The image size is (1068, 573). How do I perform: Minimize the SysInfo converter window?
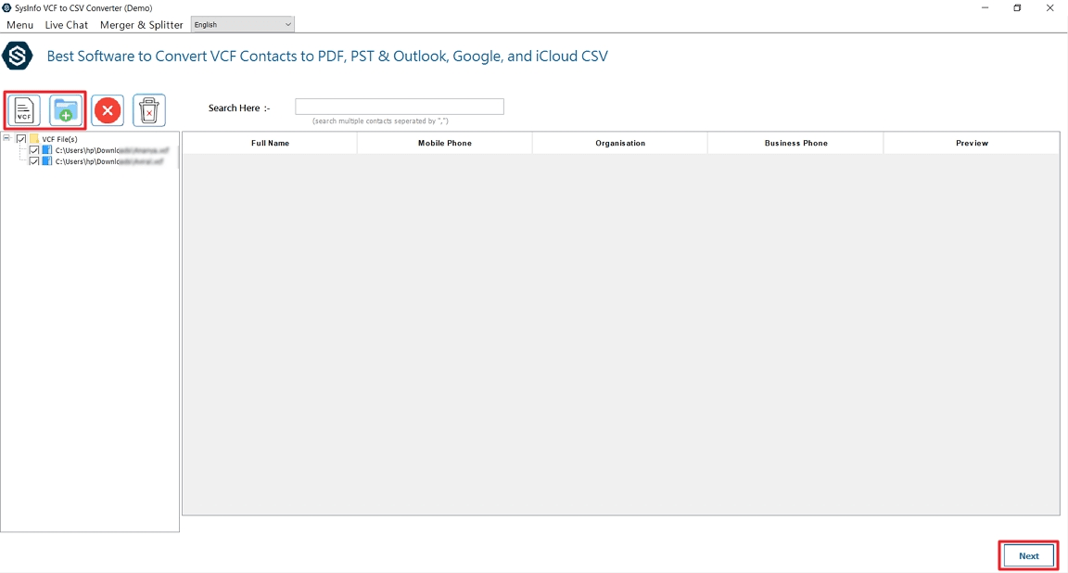coord(985,8)
